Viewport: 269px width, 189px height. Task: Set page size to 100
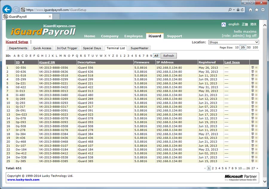tap(255, 47)
